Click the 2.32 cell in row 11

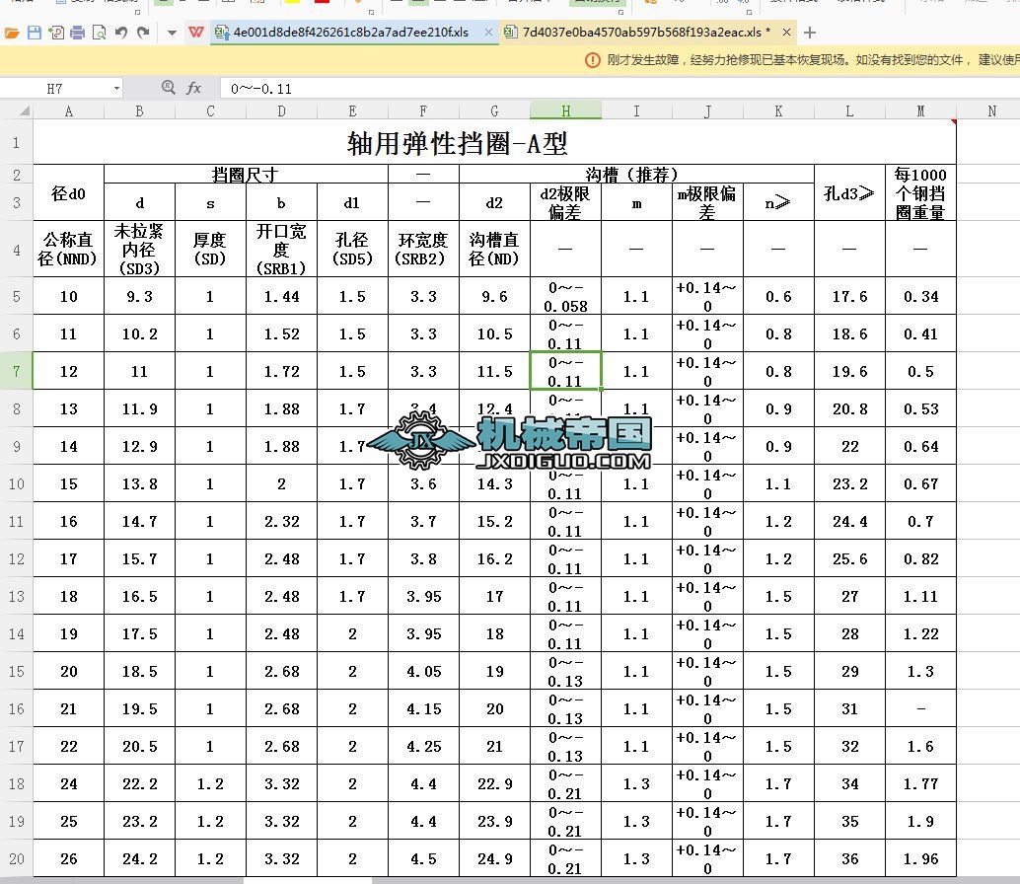point(281,522)
